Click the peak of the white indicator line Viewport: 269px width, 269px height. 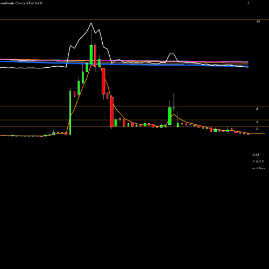pyautogui.click(x=91, y=23)
